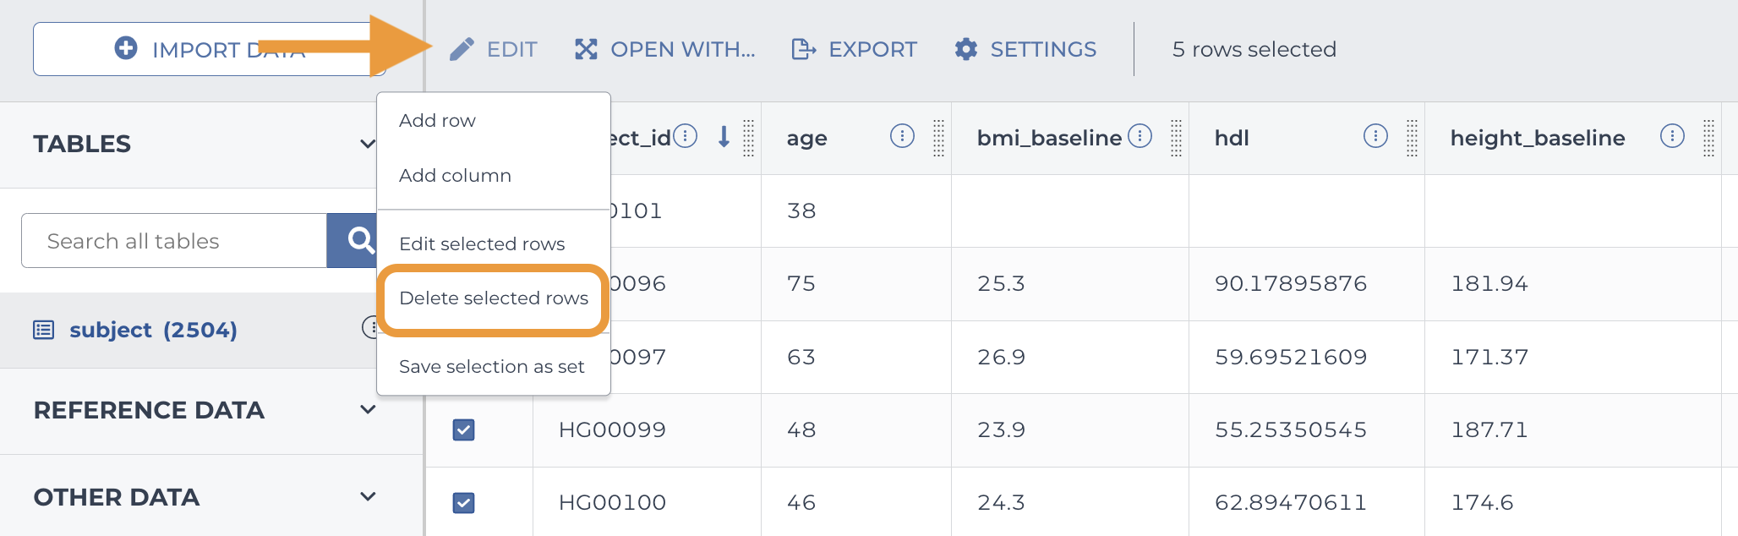Click the Open With expand icon
This screenshot has width=1738, height=536.
point(586,49)
